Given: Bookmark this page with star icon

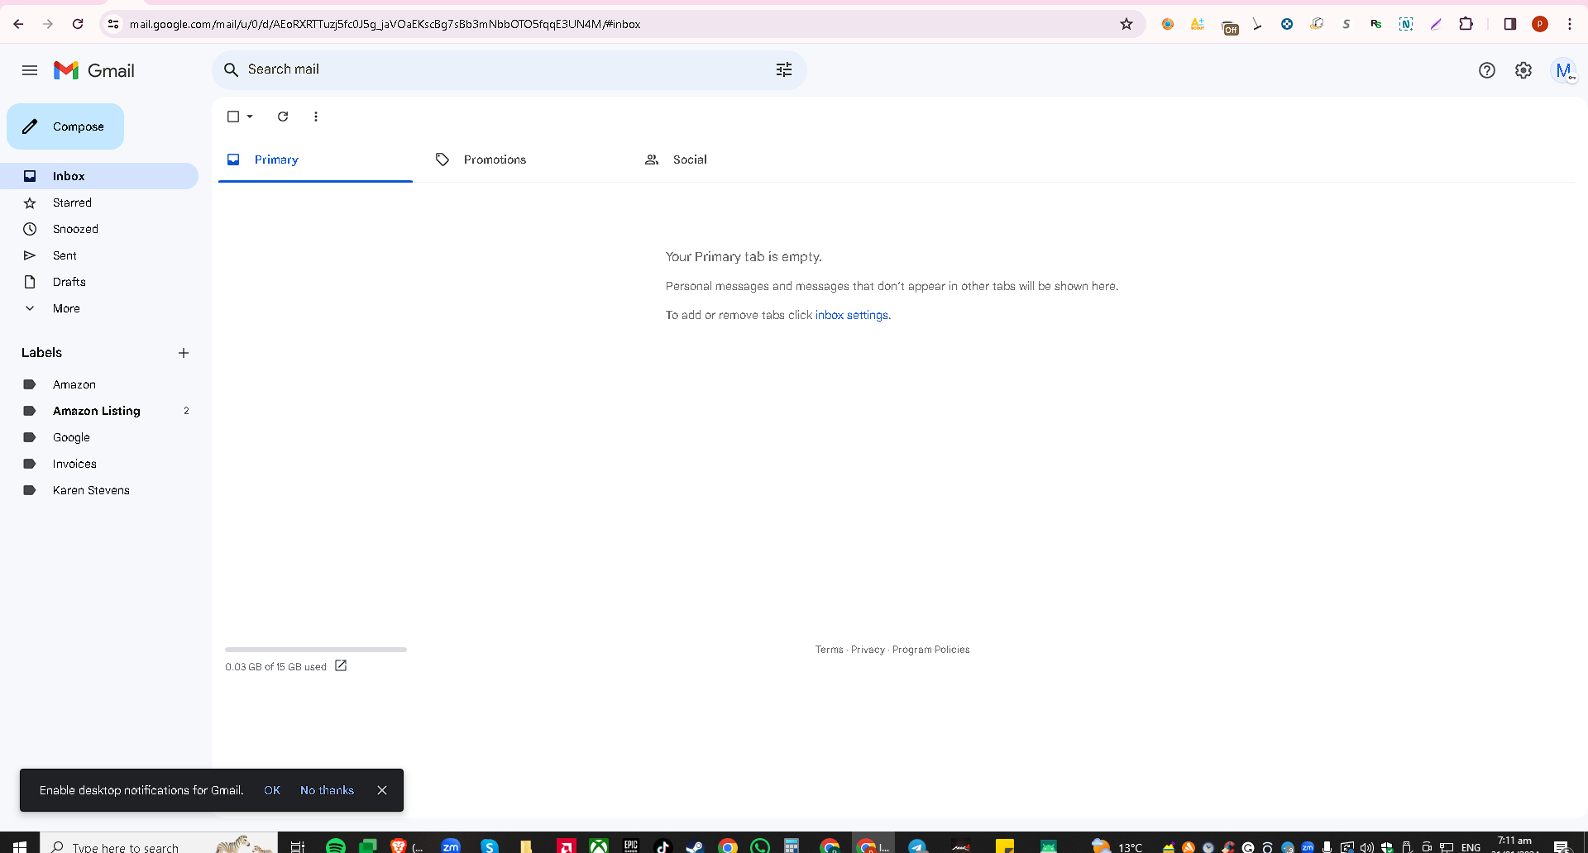Looking at the screenshot, I should click(x=1126, y=24).
